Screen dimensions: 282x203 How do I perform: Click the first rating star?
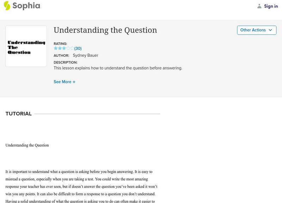coord(56,48)
